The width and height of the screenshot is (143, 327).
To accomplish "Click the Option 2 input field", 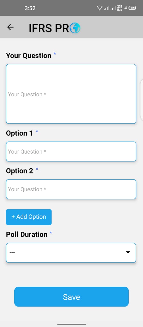I will pos(71,189).
